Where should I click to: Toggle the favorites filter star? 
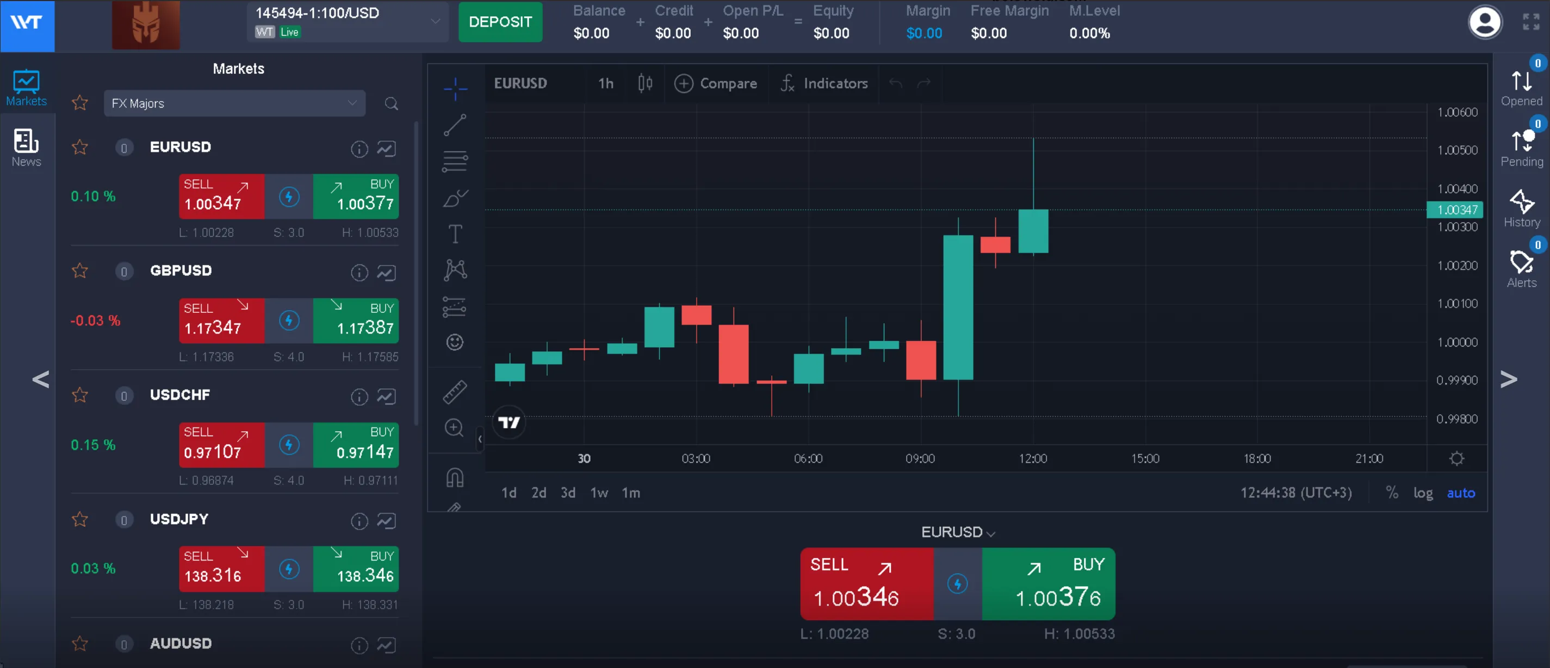80,103
